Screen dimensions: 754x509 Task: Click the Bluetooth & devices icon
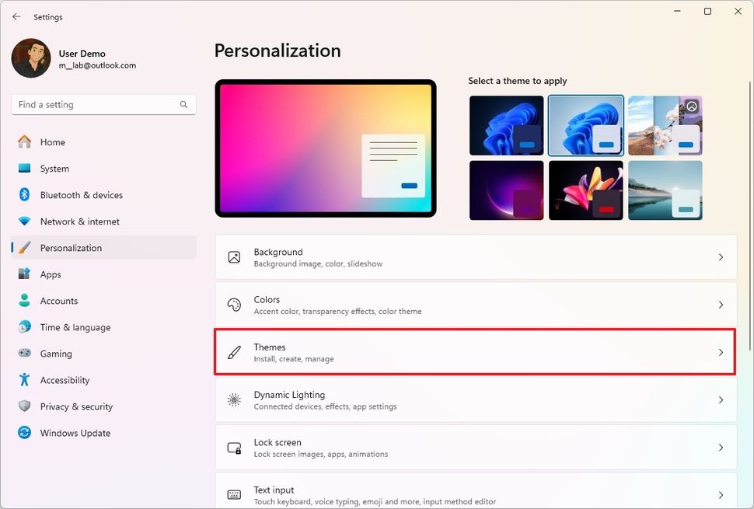pos(23,195)
